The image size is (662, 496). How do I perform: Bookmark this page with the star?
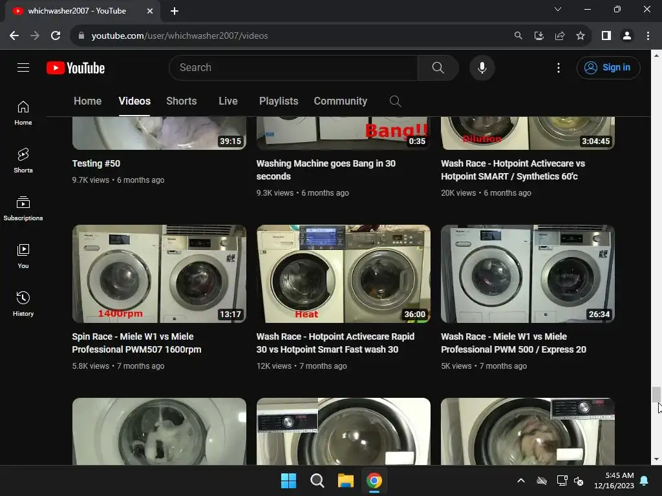[x=581, y=36]
